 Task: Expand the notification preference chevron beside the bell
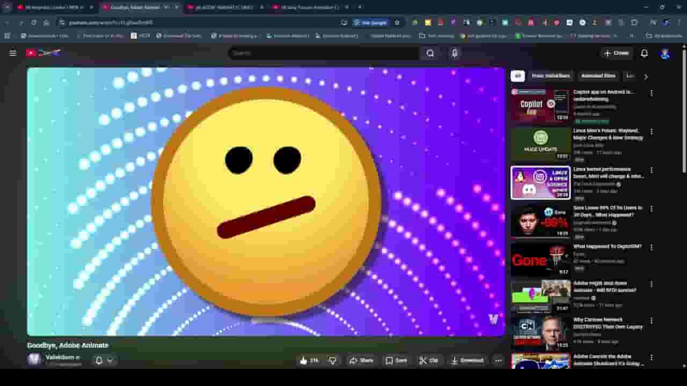110,360
